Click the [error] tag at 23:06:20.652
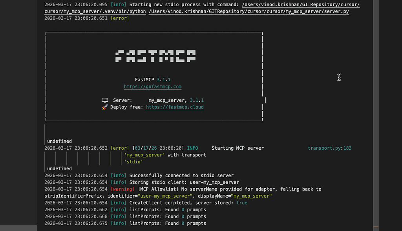402x231 pixels. (120, 148)
